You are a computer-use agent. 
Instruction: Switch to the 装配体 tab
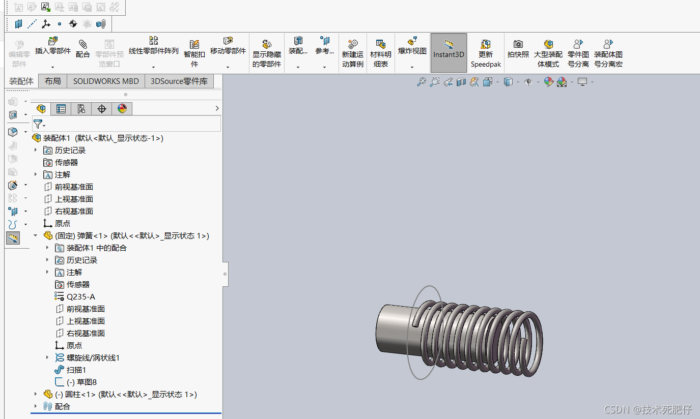(21, 81)
